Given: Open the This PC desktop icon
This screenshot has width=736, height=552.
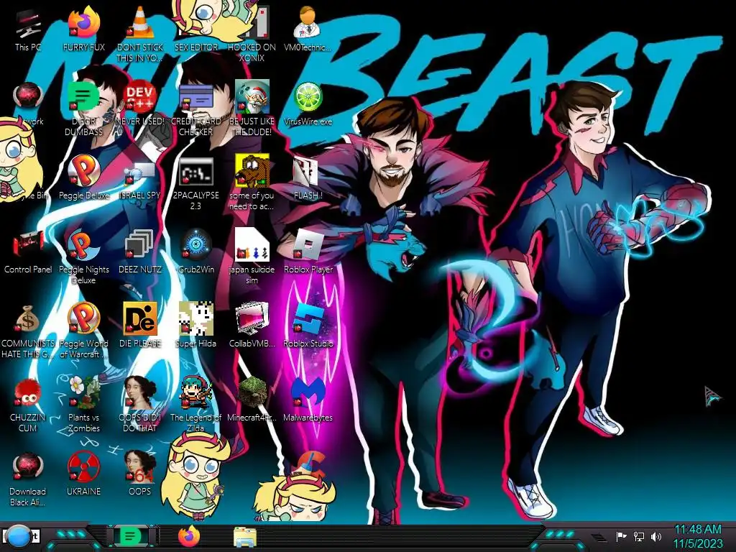Looking at the screenshot, I should pos(28,30).
